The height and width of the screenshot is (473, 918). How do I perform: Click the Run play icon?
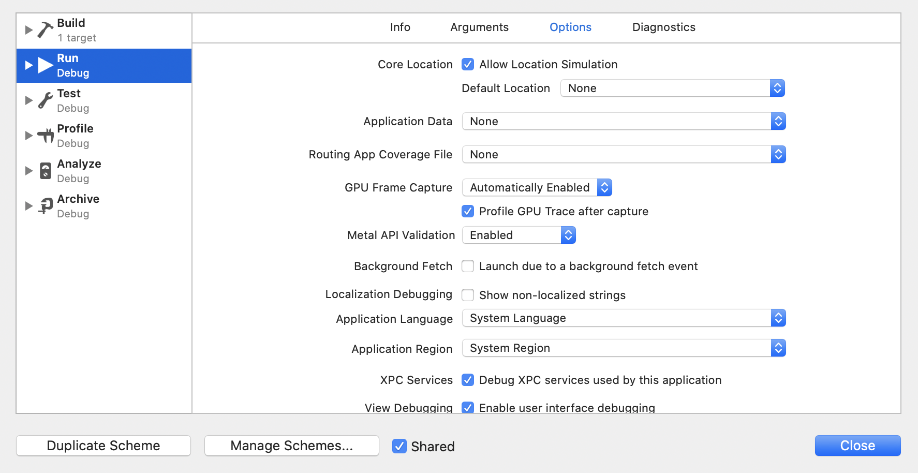click(x=45, y=65)
